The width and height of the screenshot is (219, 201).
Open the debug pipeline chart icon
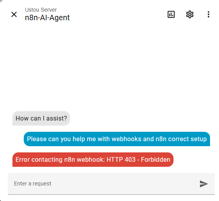(171, 14)
